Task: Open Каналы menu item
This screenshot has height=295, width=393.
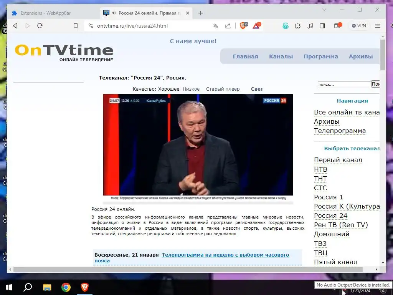Action: (281, 56)
